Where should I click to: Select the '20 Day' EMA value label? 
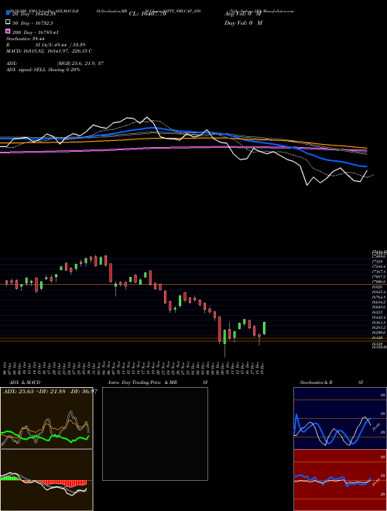[34, 14]
